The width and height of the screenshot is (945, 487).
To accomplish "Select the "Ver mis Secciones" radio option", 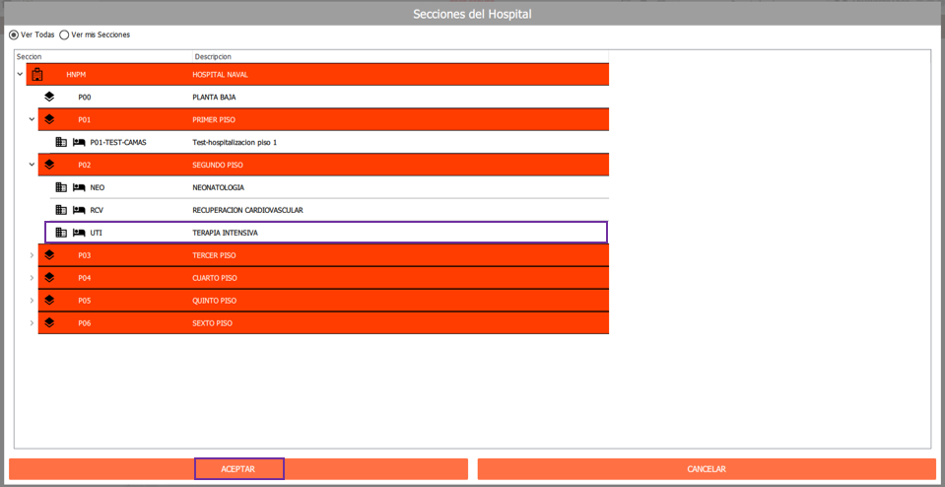I will click(x=65, y=35).
